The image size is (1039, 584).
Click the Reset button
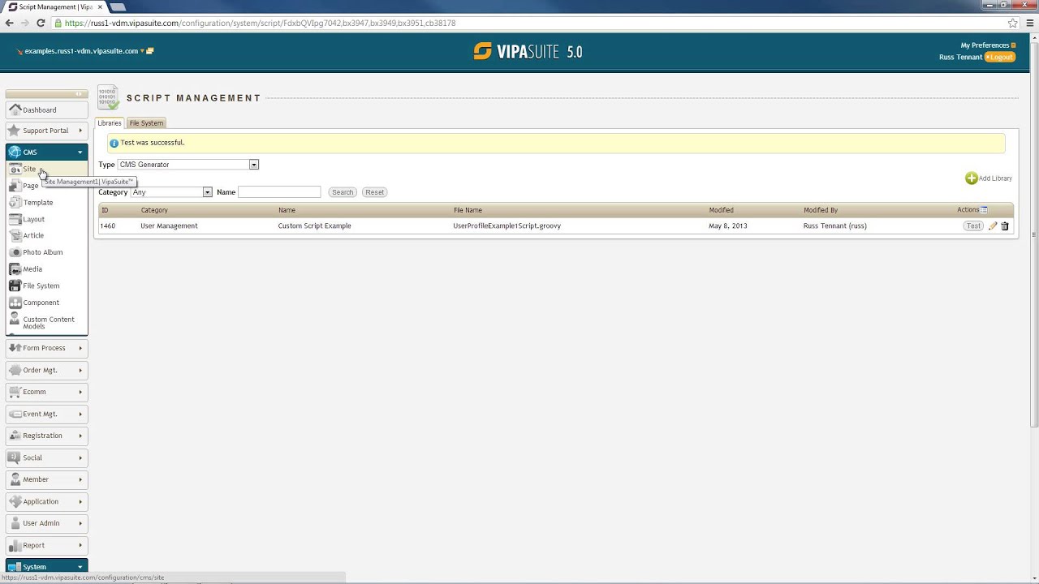coord(374,192)
